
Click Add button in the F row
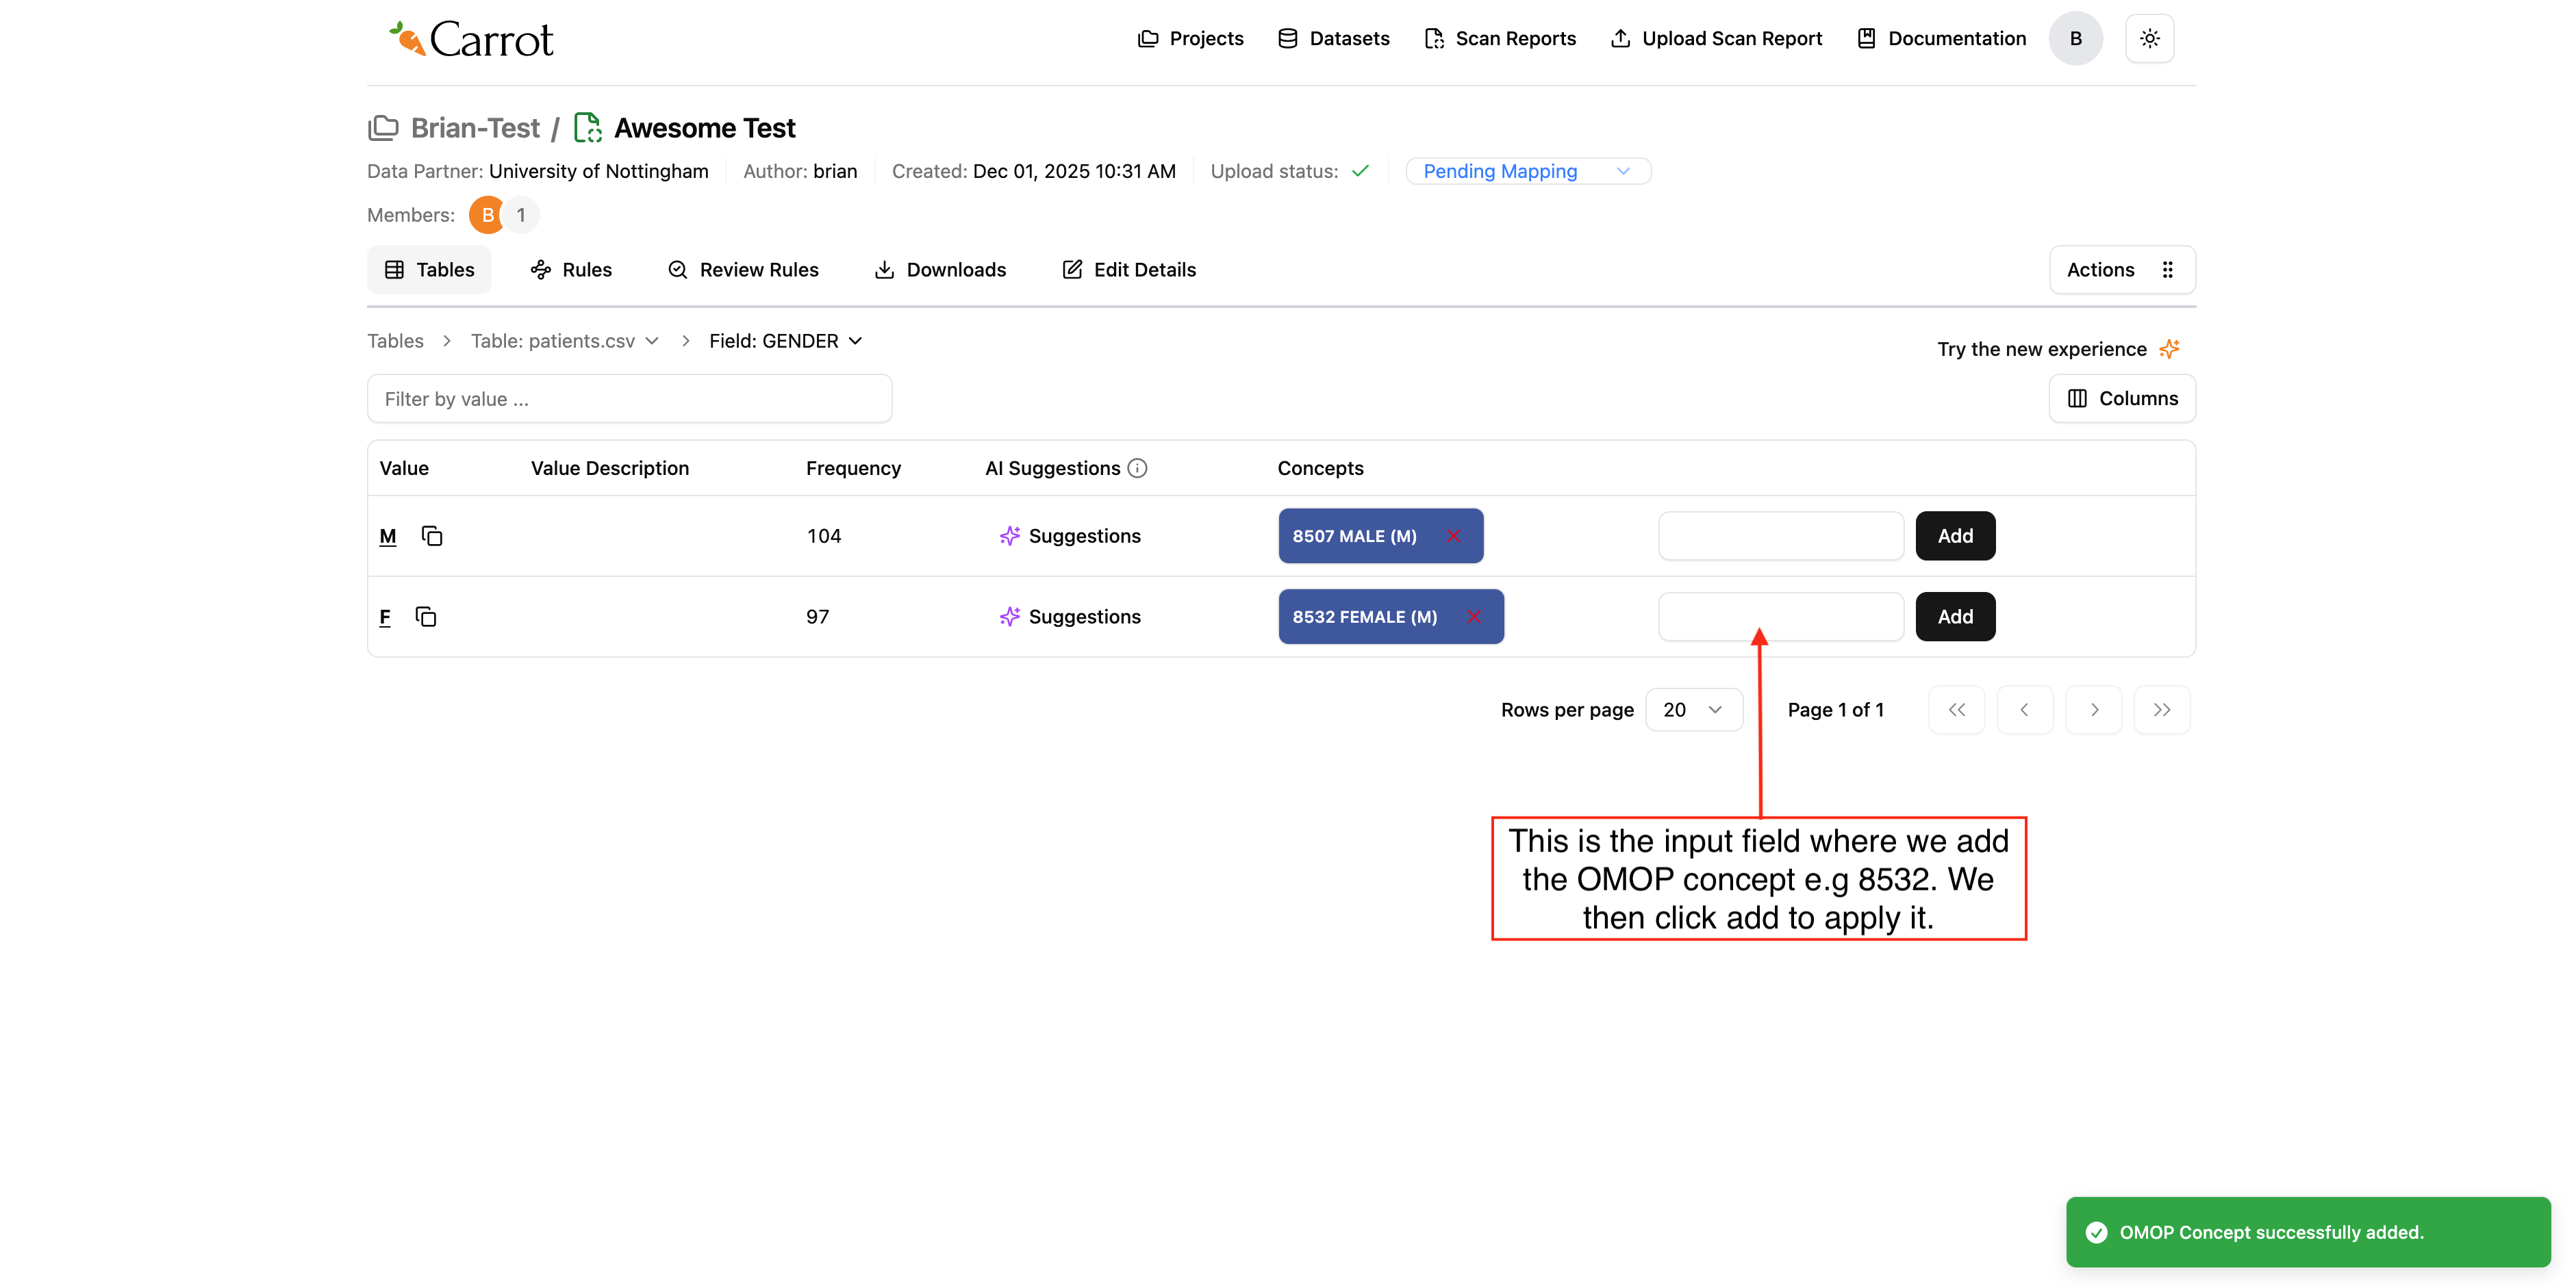click(1954, 617)
